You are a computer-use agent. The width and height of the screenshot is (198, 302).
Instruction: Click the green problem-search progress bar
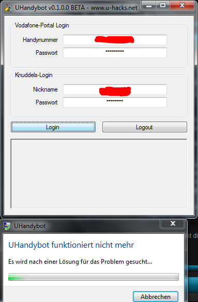[94, 277]
